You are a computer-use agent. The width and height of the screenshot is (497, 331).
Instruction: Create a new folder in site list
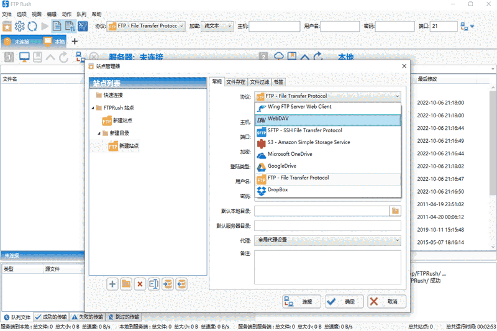coord(126,284)
